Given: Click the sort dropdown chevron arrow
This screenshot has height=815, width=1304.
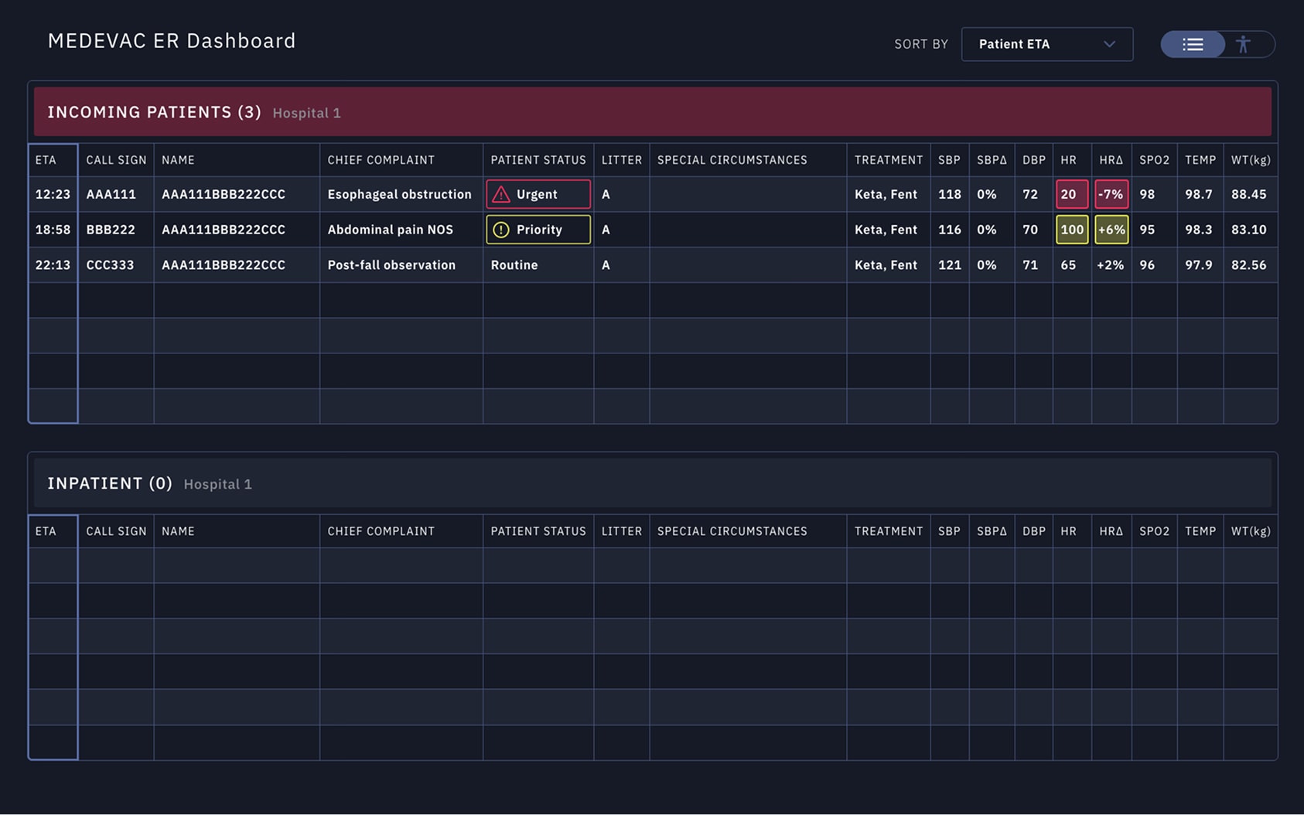Looking at the screenshot, I should point(1109,44).
